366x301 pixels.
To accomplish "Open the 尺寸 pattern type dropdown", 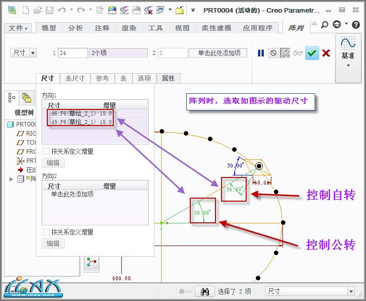I will 33,53.
